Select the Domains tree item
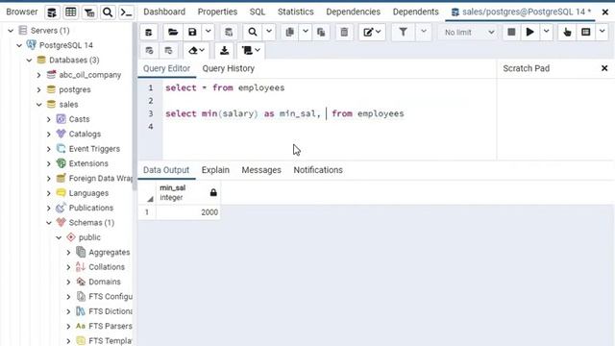The width and height of the screenshot is (615, 346). click(105, 282)
